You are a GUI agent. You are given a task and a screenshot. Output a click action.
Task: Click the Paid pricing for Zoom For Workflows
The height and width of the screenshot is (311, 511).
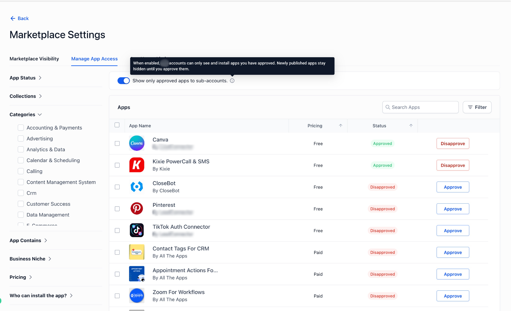coord(318,296)
